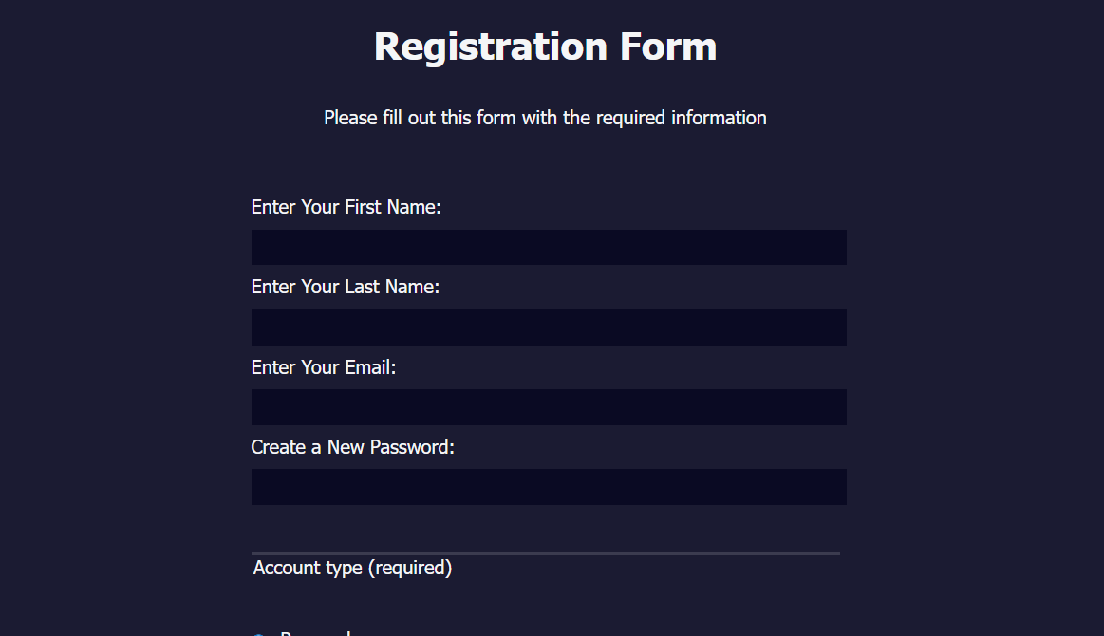The height and width of the screenshot is (636, 1104).
Task: Click the 'Enter Your Last Name:' label
Action: click(x=345, y=287)
